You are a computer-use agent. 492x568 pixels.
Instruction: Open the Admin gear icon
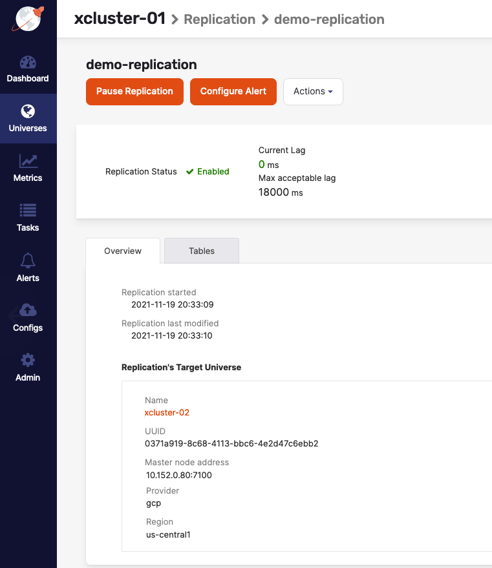(x=28, y=360)
